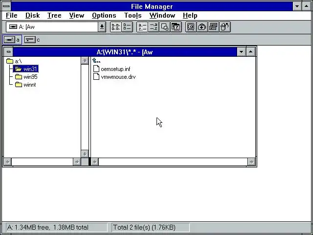Sort files by name with a-z icon
This screenshot has height=235, width=313.
point(142,27)
